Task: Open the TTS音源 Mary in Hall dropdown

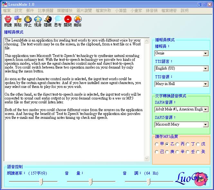Action: click(x=205, y=84)
